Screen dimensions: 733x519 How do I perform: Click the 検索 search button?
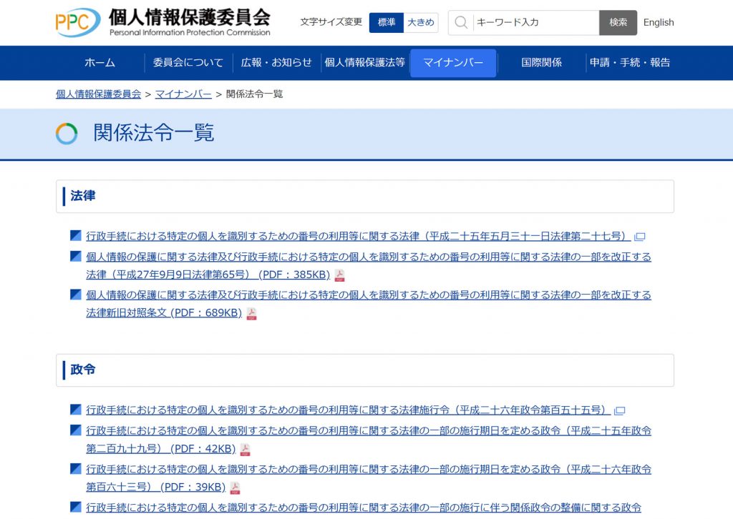pos(617,22)
